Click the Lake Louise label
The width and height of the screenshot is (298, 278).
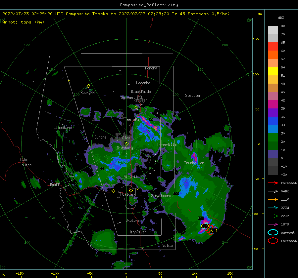(26, 162)
